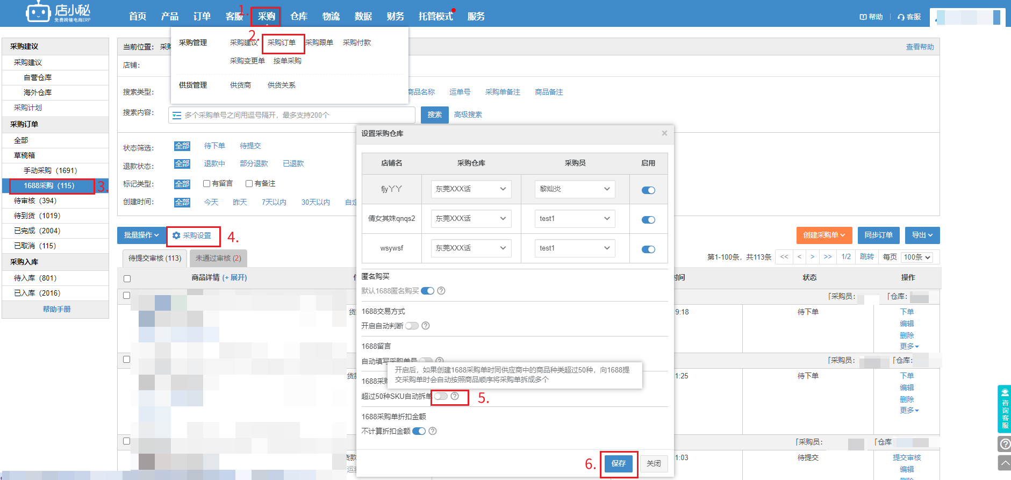The image size is (1011, 480).
Task: Click 保存 button in dialog
Action: (618, 463)
